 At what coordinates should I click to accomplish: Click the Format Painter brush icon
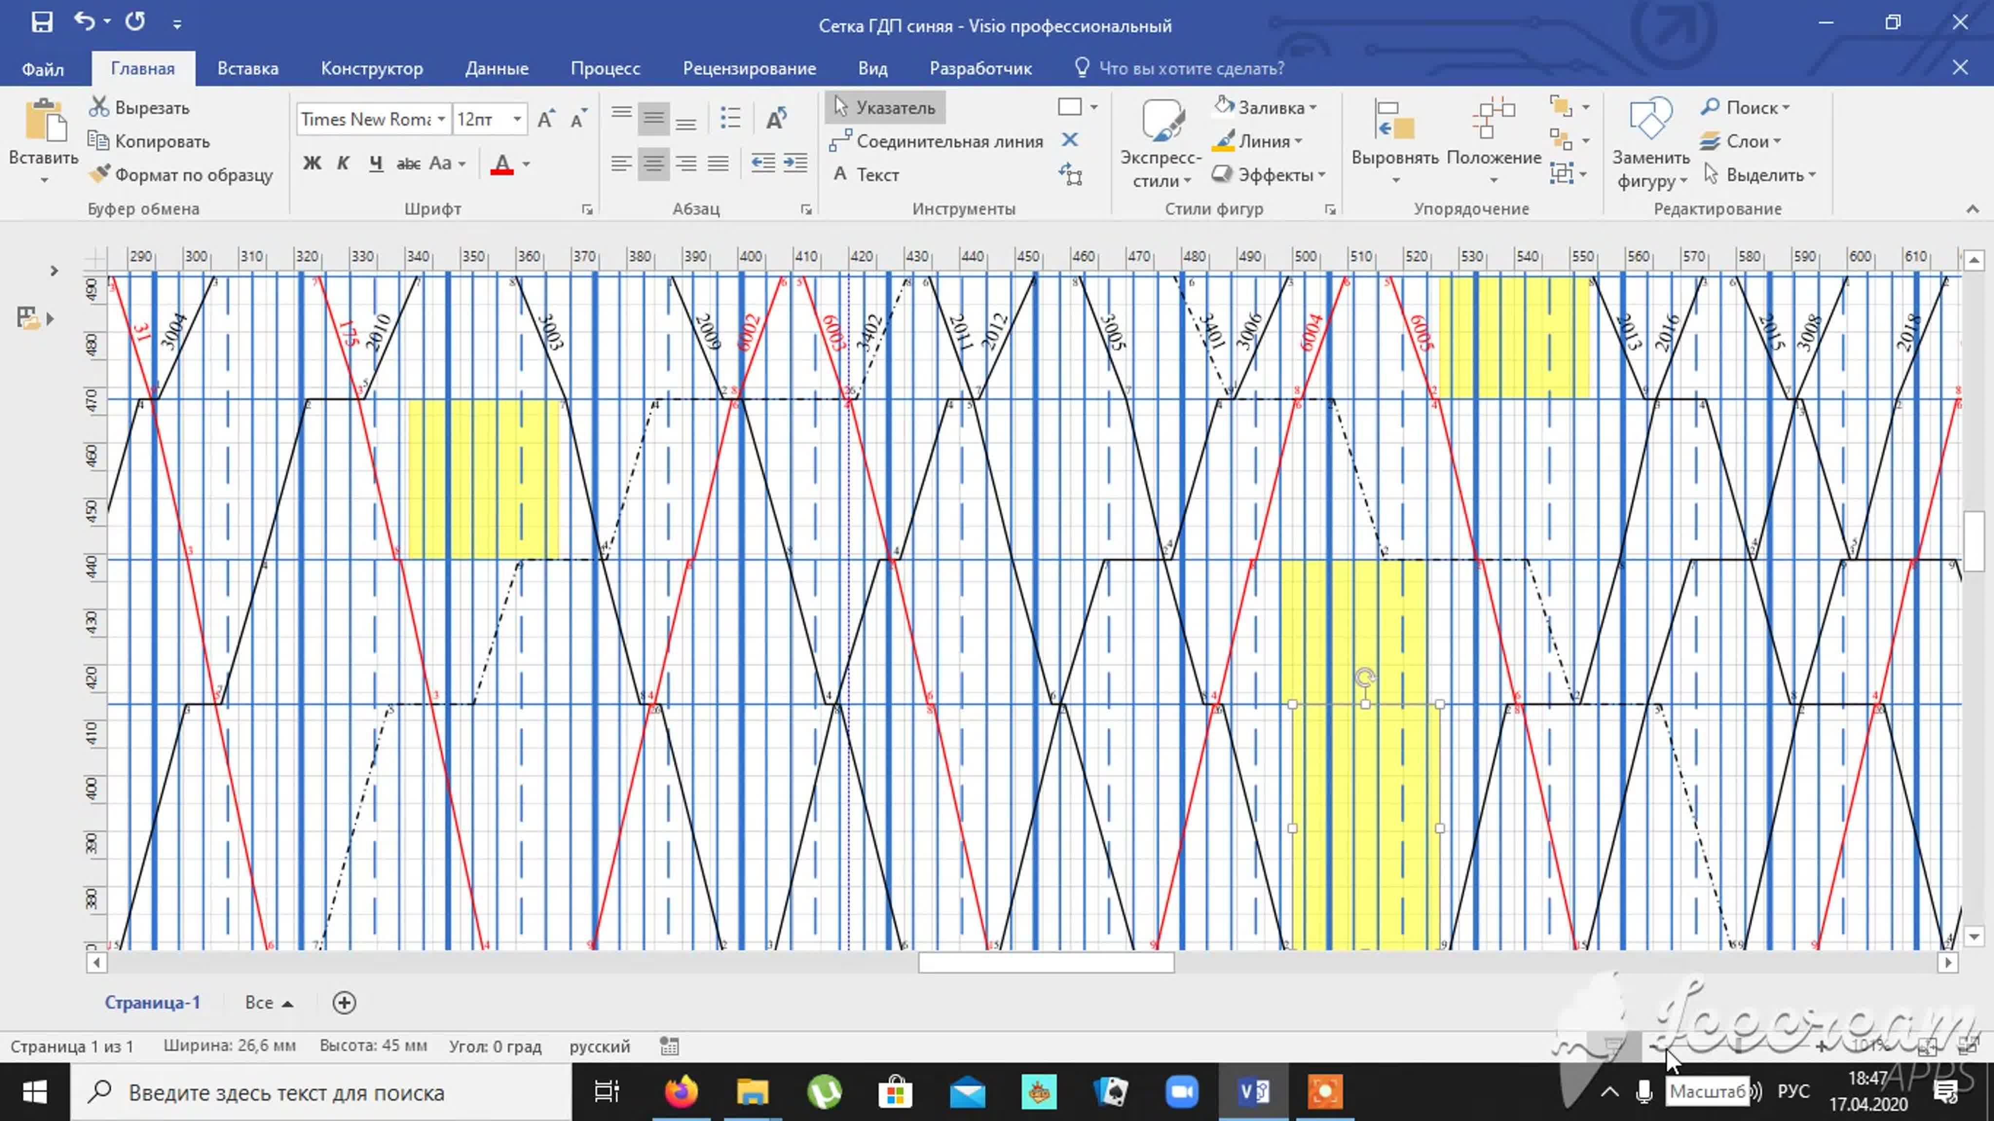tap(99, 174)
